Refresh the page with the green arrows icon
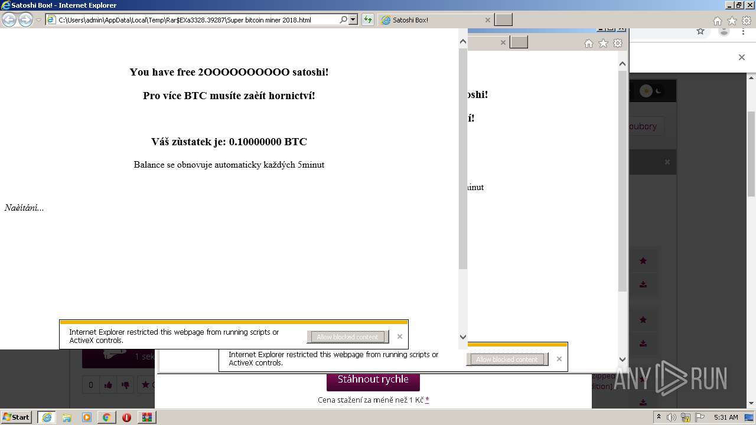Viewport: 756px width, 425px height. (x=368, y=19)
